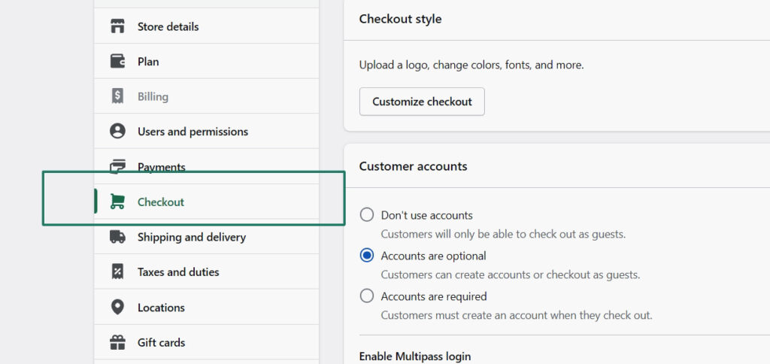
Task: Open Gift cards settings
Action: tap(206, 342)
